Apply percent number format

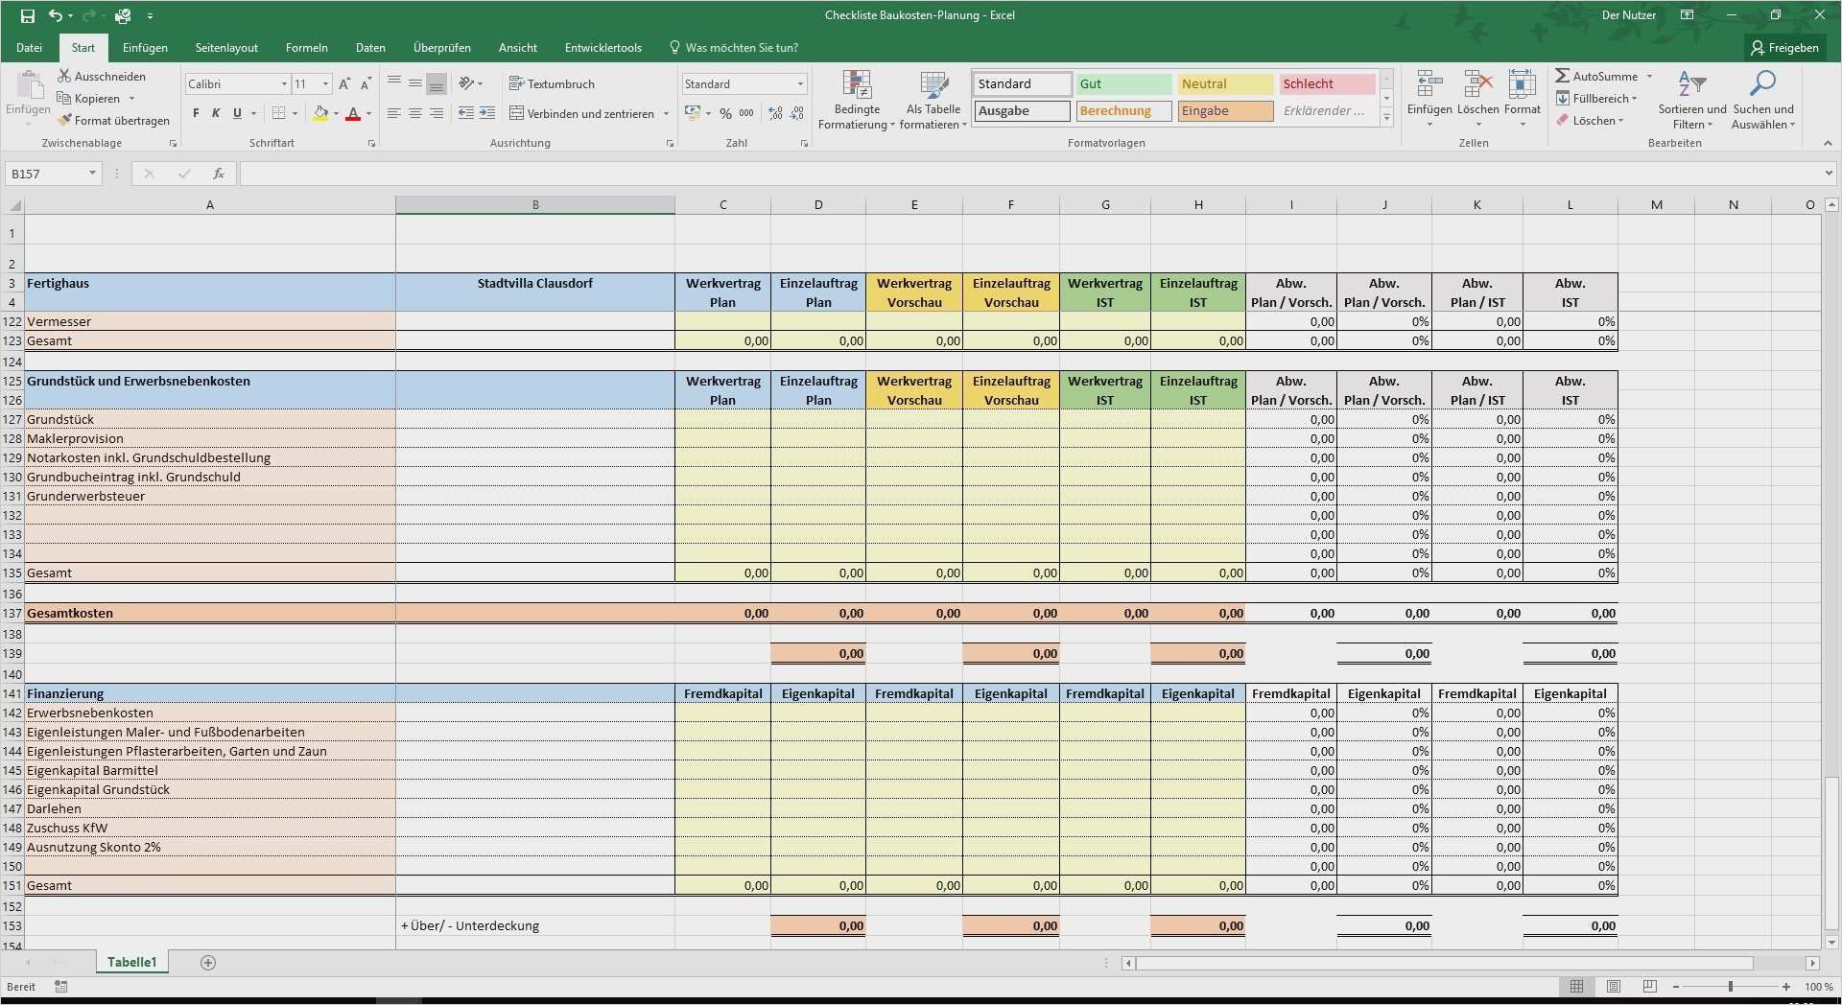coord(725,113)
